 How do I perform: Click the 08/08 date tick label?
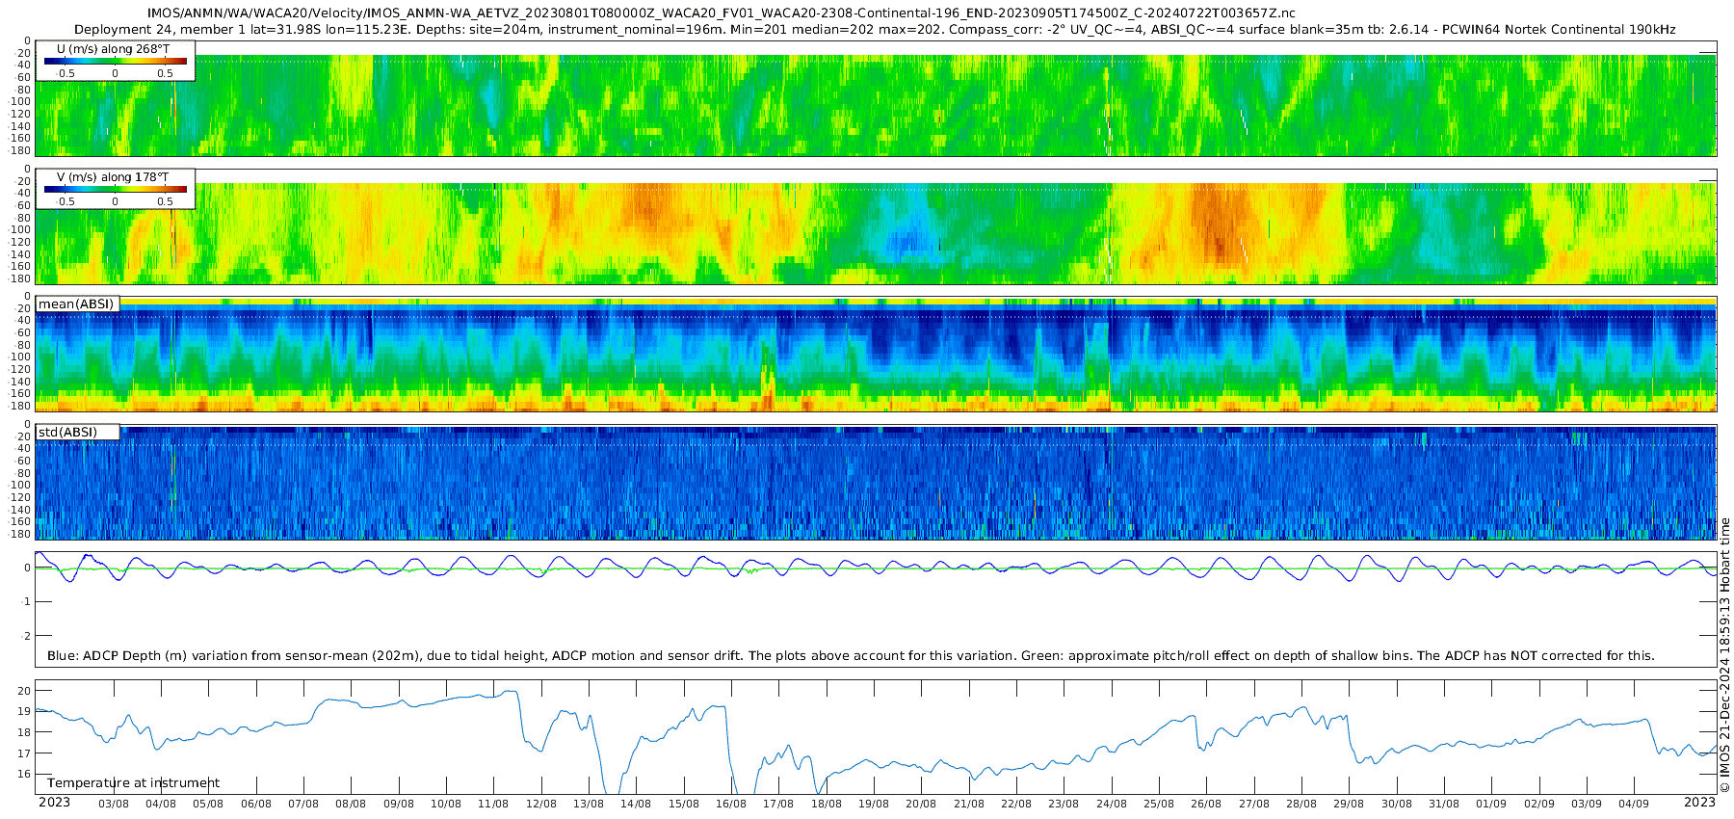click(351, 805)
